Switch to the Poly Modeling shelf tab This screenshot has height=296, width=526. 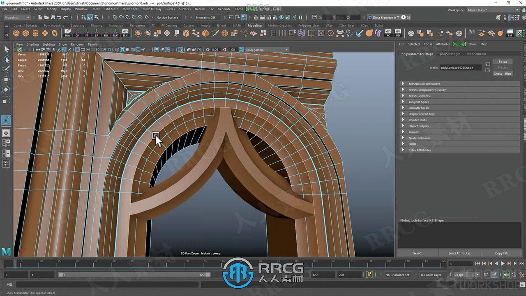pos(54,25)
